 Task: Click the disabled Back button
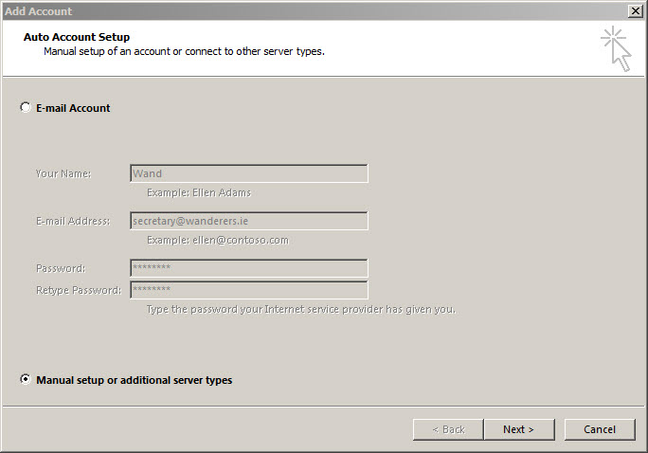(448, 429)
